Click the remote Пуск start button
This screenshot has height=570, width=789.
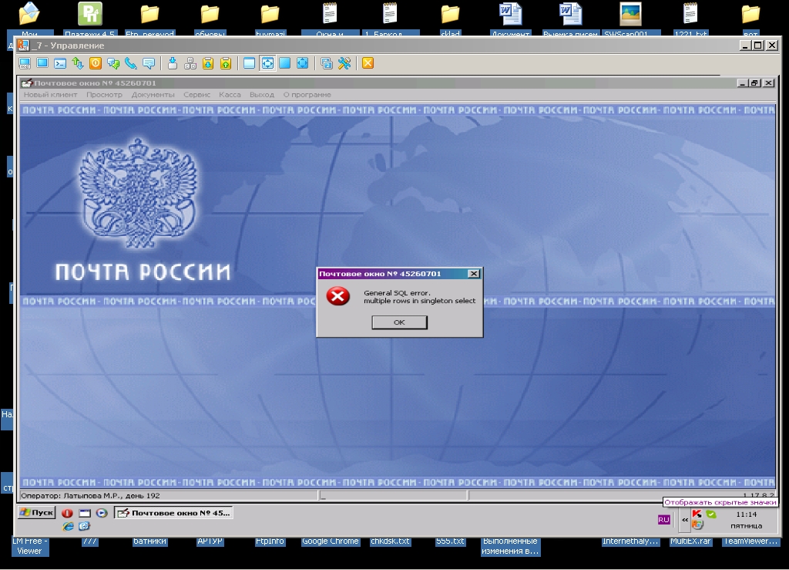click(x=36, y=513)
